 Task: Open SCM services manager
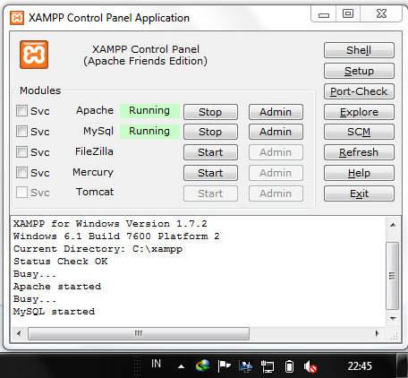click(x=359, y=132)
